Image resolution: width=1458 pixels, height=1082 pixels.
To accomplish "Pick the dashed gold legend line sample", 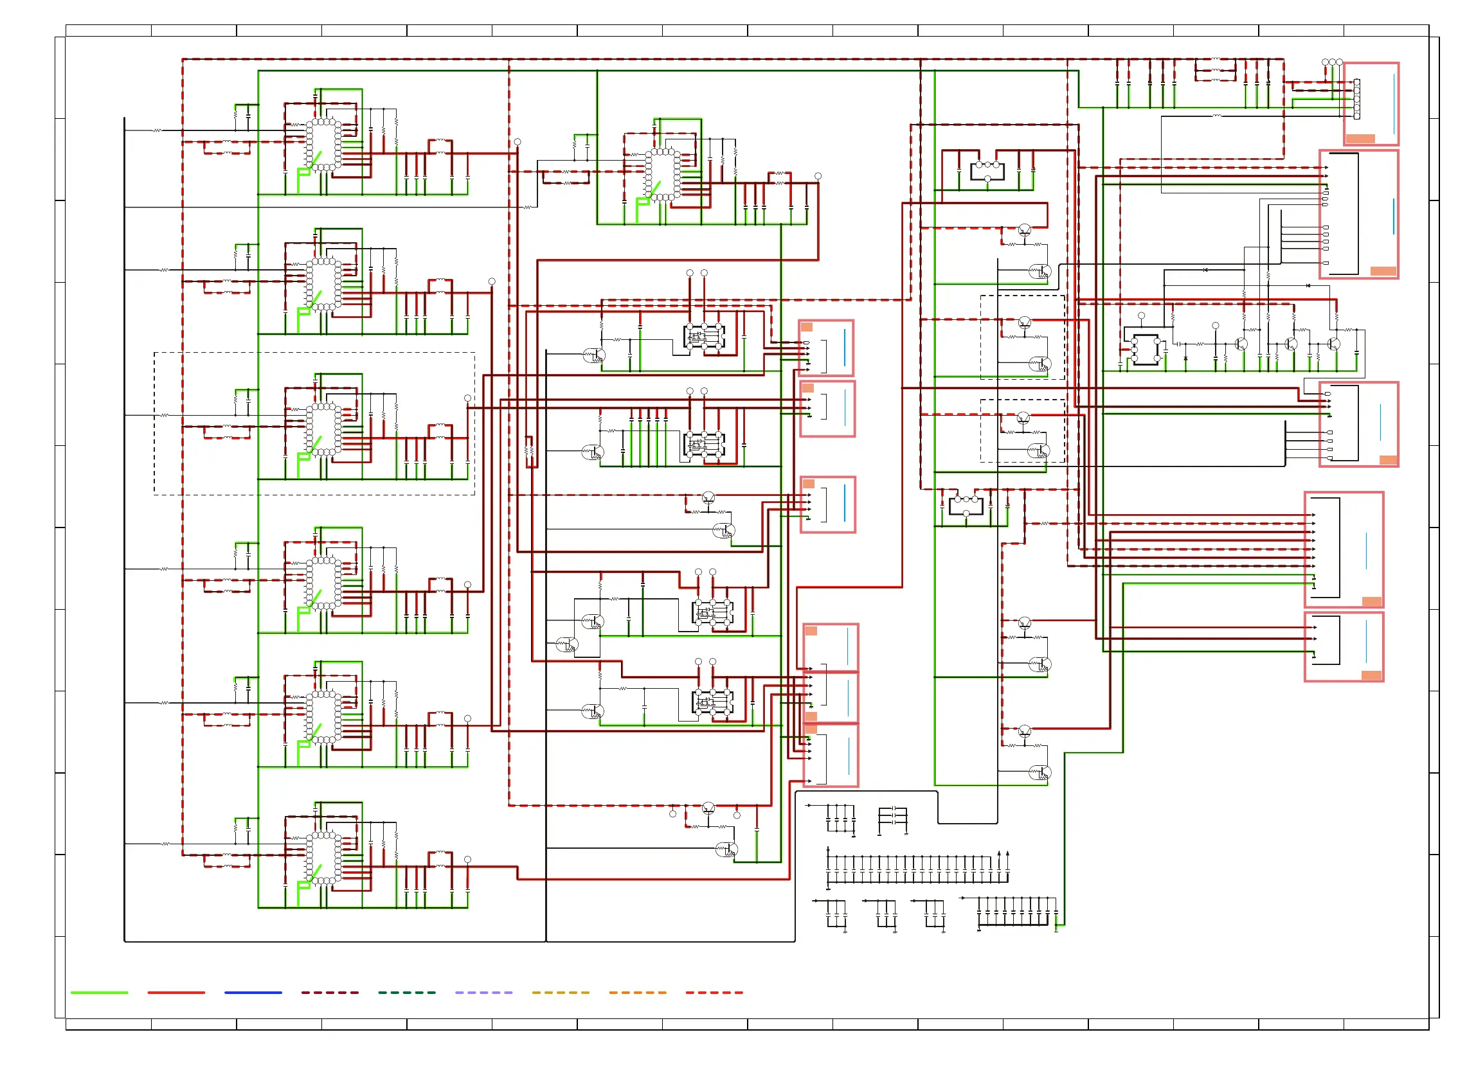I will 561,992.
